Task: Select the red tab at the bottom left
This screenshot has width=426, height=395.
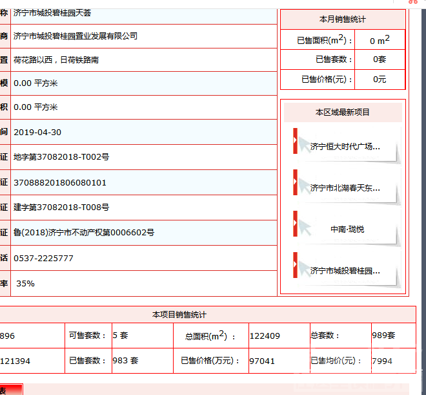Action: click(11, 390)
